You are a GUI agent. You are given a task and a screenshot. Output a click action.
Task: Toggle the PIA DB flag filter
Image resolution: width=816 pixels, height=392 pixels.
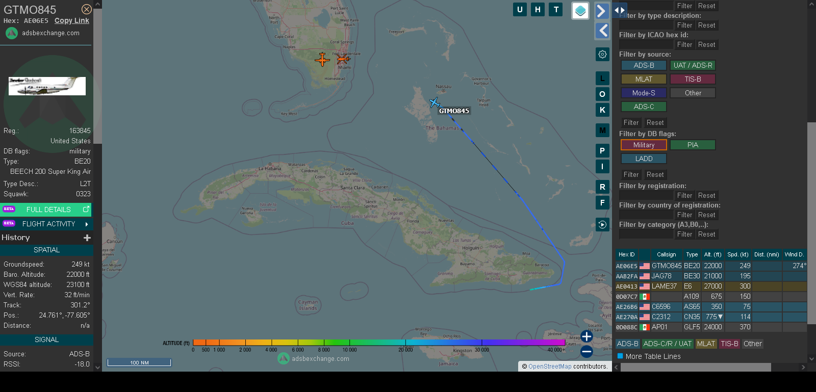pos(693,145)
